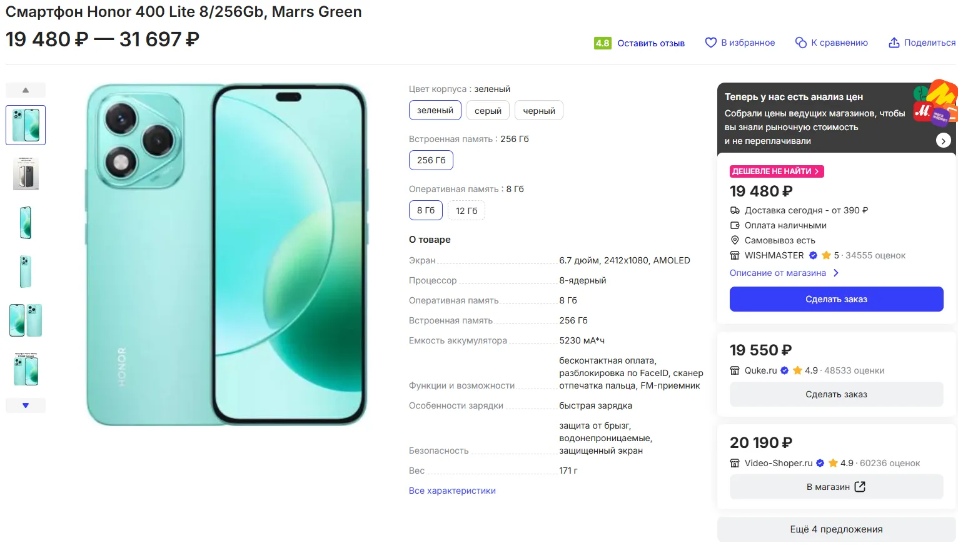This screenshot has height=545, width=958.
Task: Select the 256 Гб storage option
Action: coord(431,160)
